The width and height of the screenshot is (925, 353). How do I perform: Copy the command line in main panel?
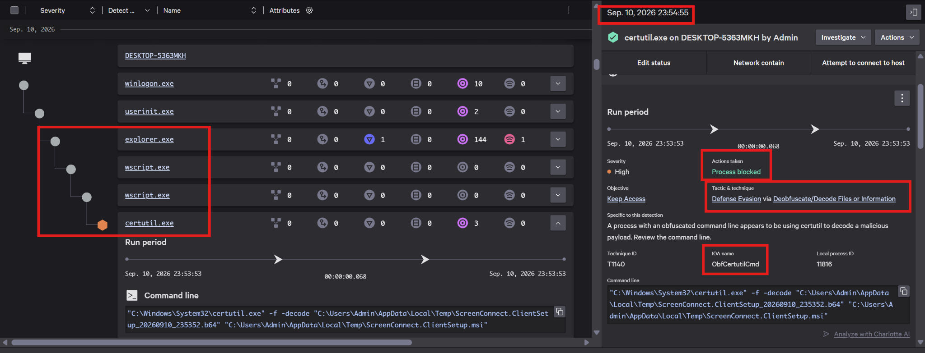click(560, 312)
